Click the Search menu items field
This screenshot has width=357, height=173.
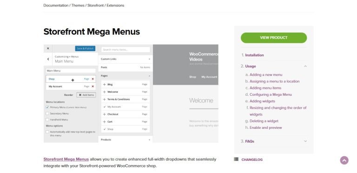tap(126, 50)
